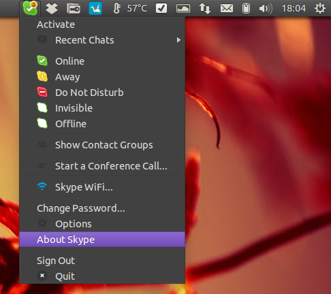This screenshot has height=294, width=331.
Task: Choose Sign Out from Skype menu
Action: pos(102,261)
